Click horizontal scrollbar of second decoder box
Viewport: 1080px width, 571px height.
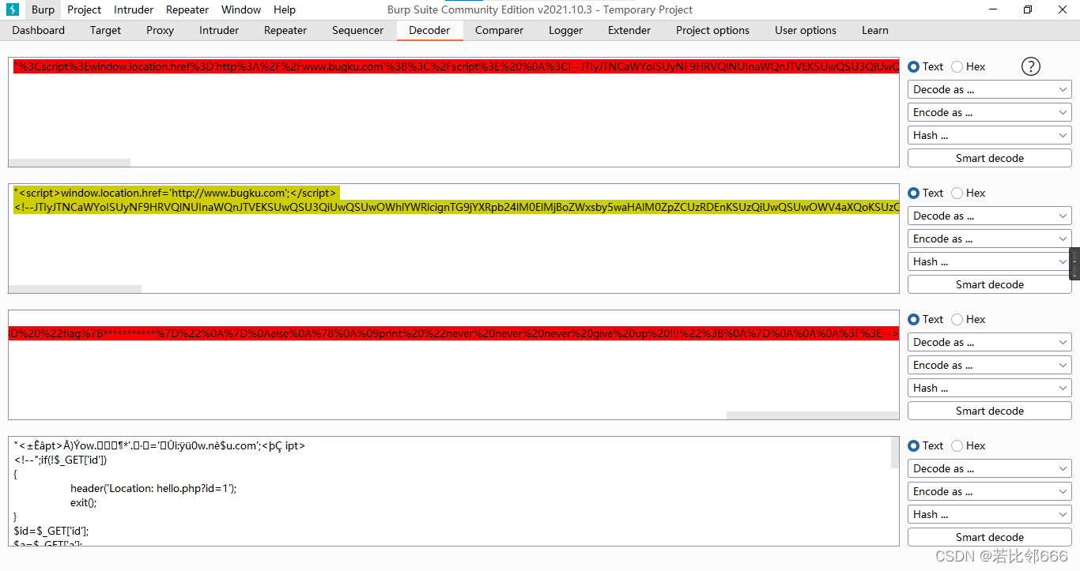pyautogui.click(x=75, y=289)
